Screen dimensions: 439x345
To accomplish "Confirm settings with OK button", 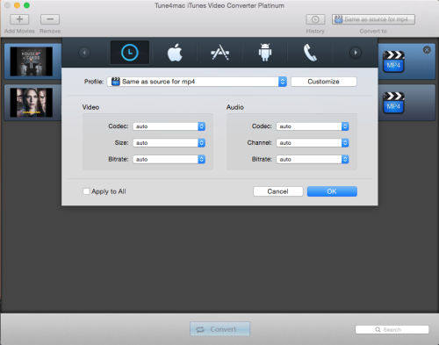I will (332, 191).
